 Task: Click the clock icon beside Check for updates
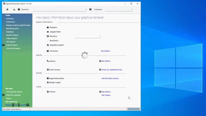[4, 95]
